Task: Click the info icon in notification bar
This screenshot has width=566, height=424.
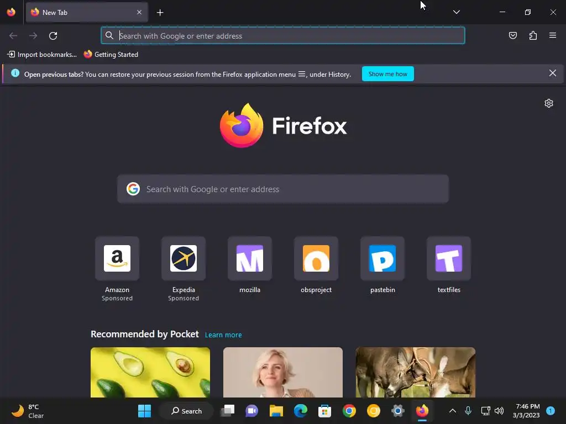Action: (15, 73)
